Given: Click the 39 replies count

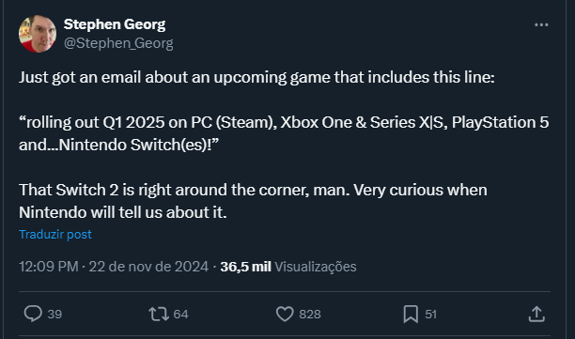Looking at the screenshot, I should coord(54,314).
